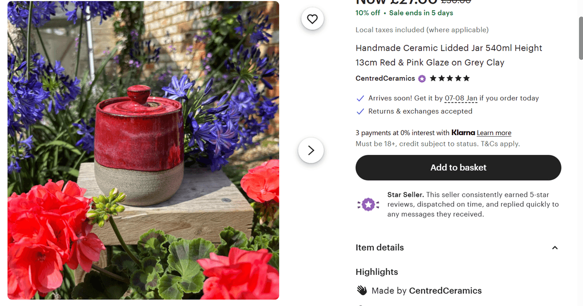This screenshot has width=583, height=306.
Task: Visit the CentredCeramics shop link under title
Action: coord(385,79)
